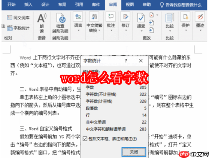This screenshot has width=209, height=158.
Task: Expand the 保护 dropdown arrow
Action: pyautogui.click(x=186, y=30)
